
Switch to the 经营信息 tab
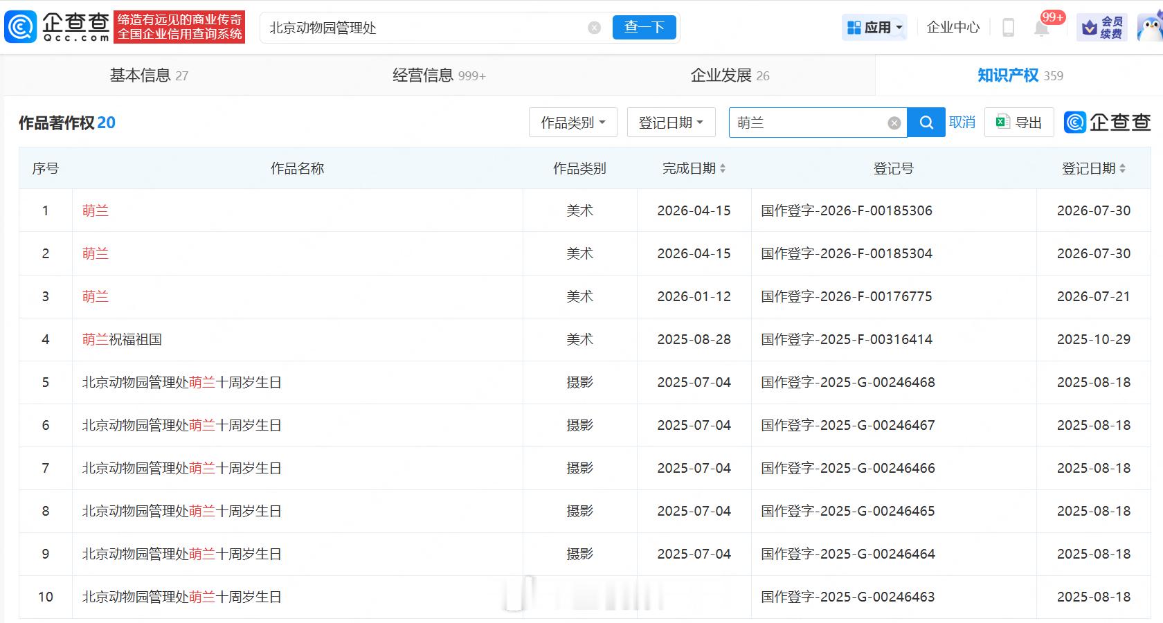(x=439, y=75)
